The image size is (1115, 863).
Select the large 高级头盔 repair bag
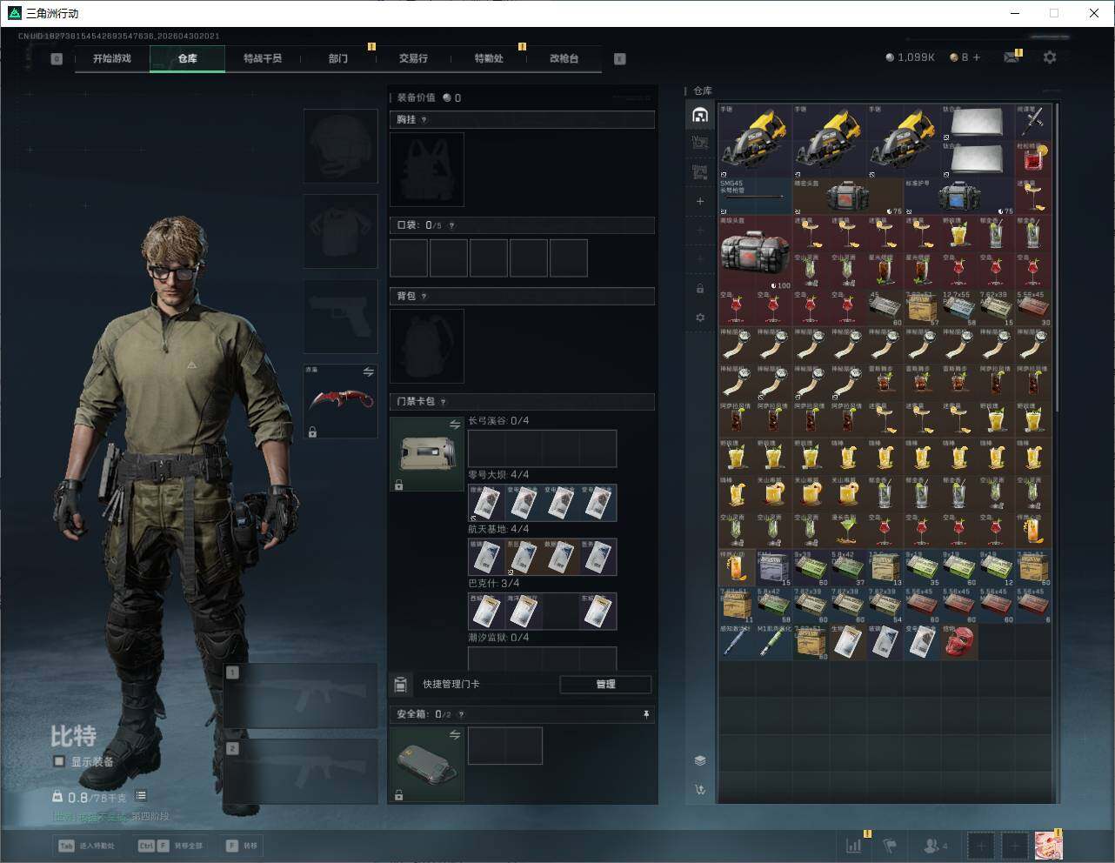755,252
